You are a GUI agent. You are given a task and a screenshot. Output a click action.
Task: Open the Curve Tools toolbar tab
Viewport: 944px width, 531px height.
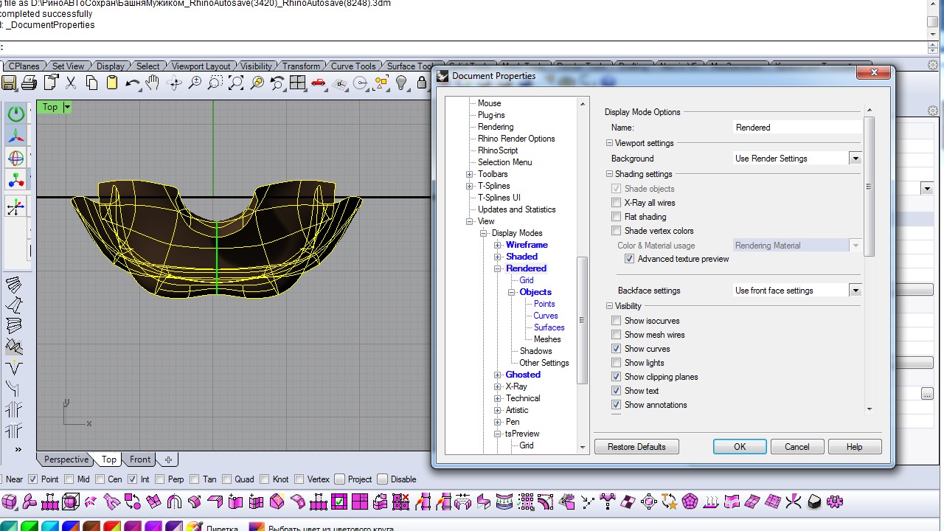(x=353, y=66)
